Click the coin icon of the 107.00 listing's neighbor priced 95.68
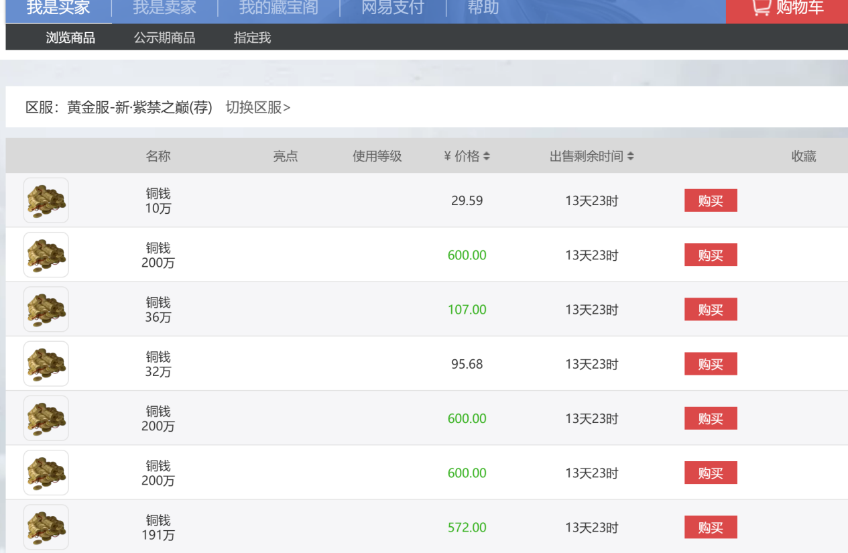Viewport: 848px width, 553px height. click(x=46, y=364)
